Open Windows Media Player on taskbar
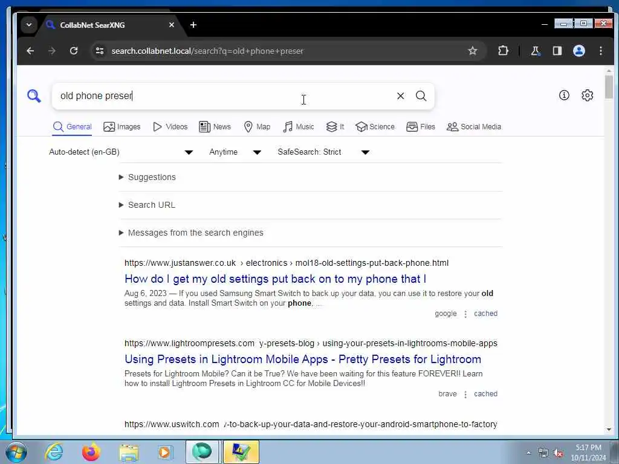619x464 pixels. [x=165, y=452]
